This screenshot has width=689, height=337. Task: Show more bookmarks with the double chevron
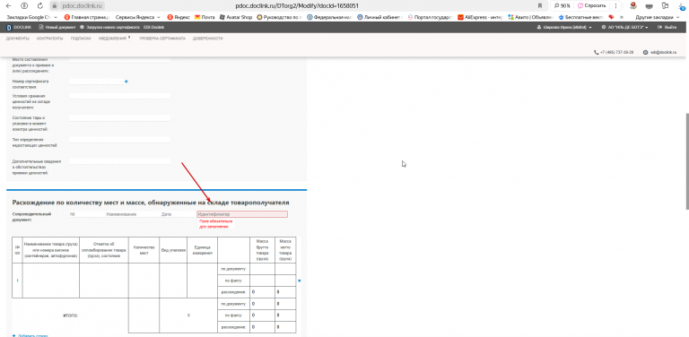(x=622, y=17)
